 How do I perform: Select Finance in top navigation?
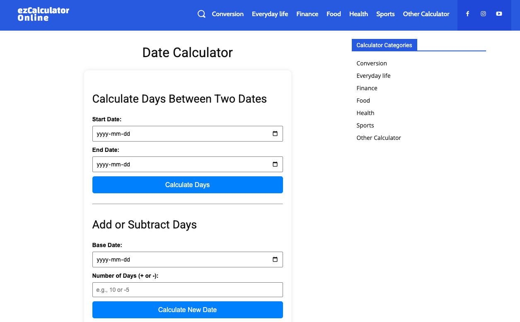[x=307, y=14]
